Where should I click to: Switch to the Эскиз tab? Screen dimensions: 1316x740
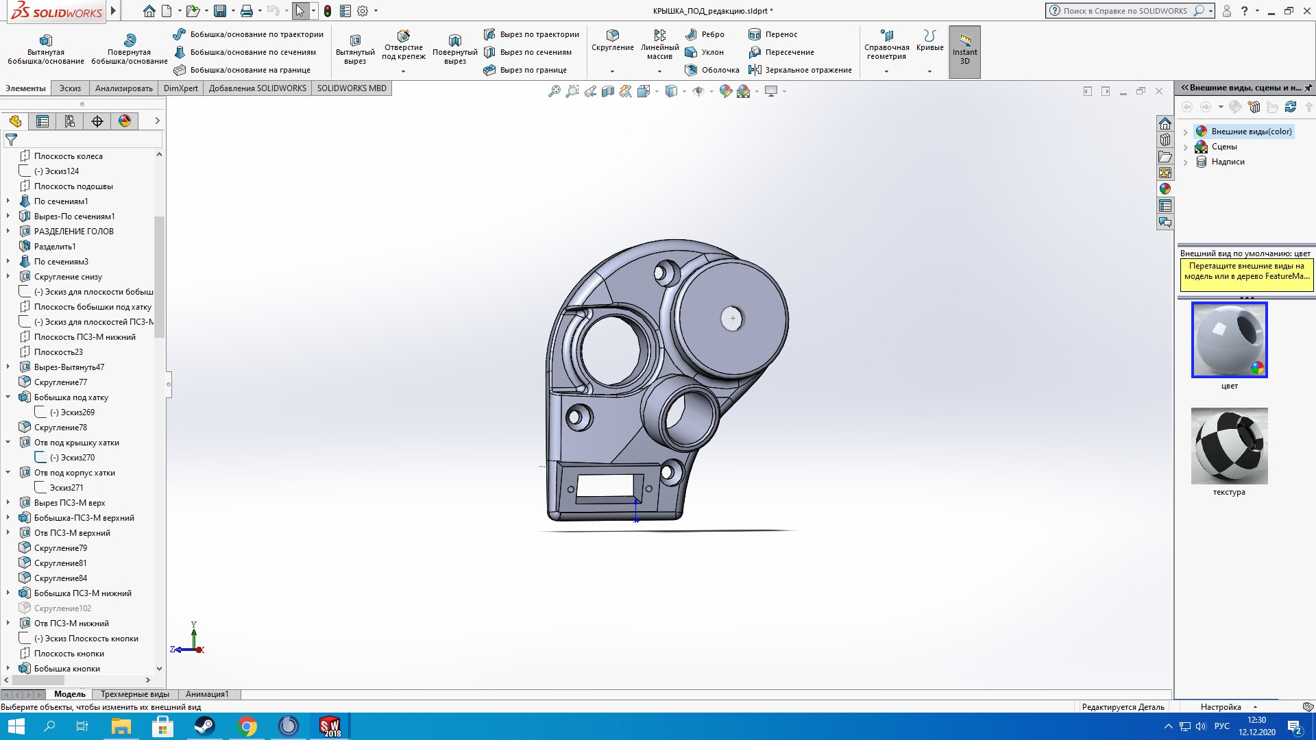[70, 88]
